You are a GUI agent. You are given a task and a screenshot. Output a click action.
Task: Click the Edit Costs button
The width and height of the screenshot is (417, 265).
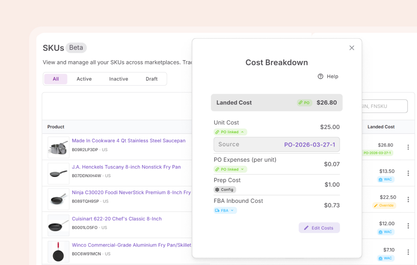[319, 228]
